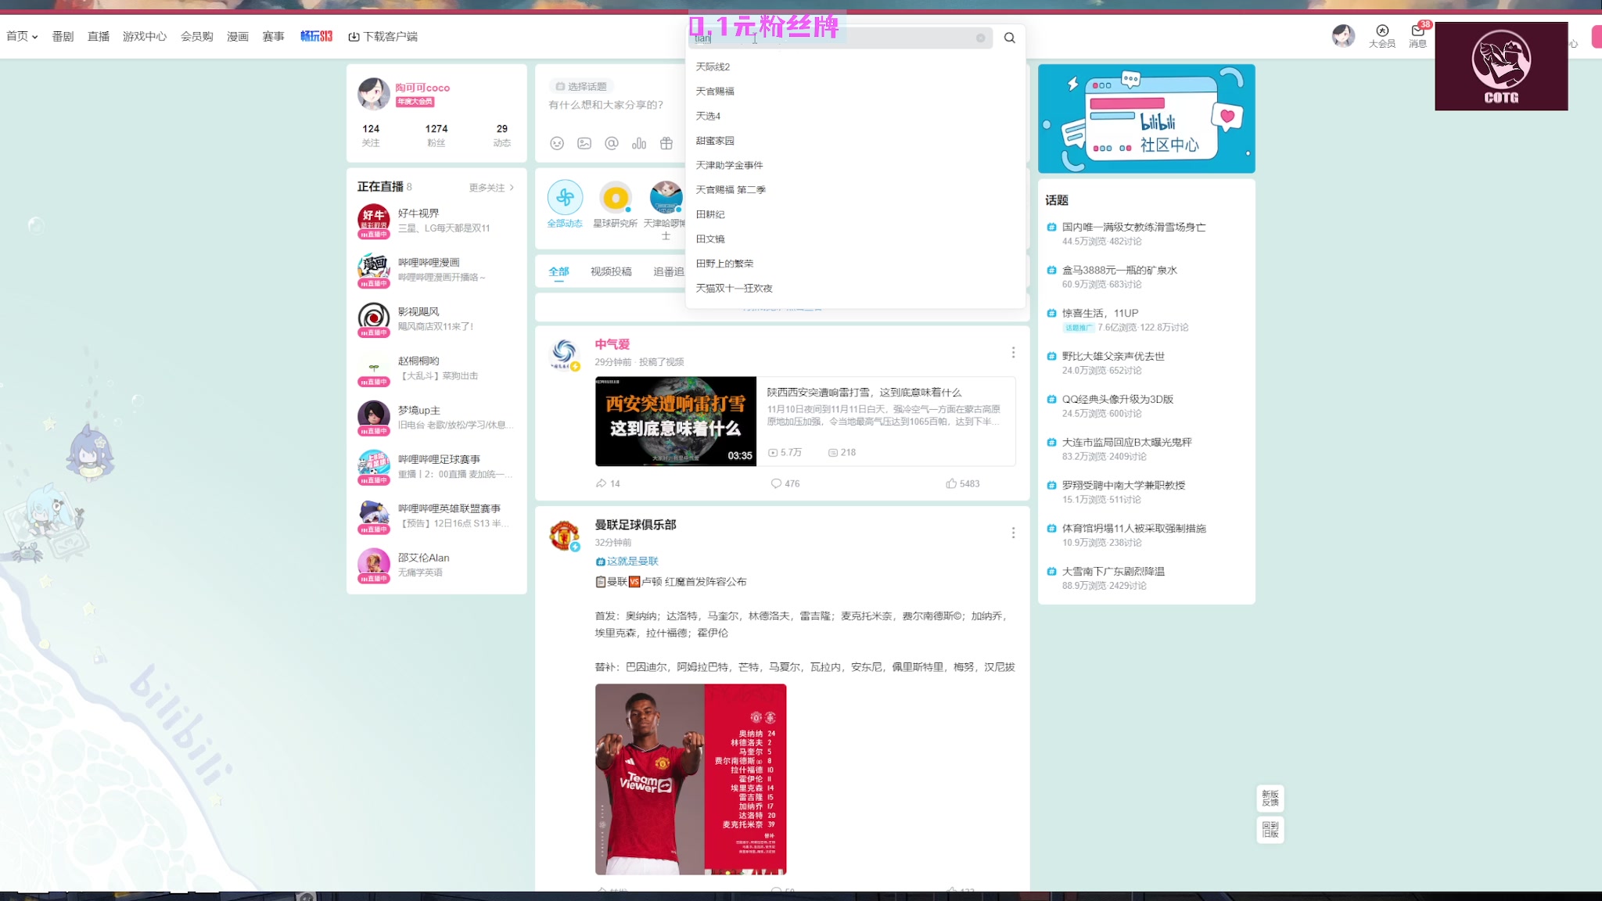Screen dimensions: 1602x901
Task: Click the 新版反馈 feedback button
Action: click(1270, 798)
